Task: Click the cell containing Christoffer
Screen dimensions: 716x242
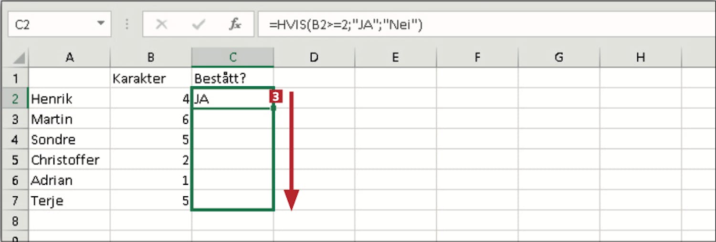Action: 70,160
